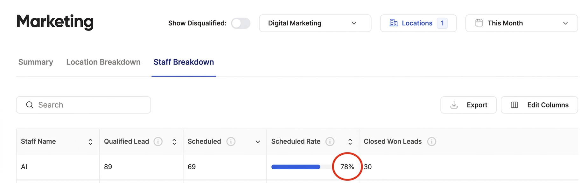Viewport: 581px width, 183px height.
Task: Open the This Month date dropdown
Action: [521, 23]
